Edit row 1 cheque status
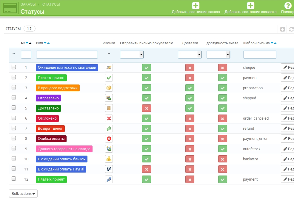 (x=288, y=68)
